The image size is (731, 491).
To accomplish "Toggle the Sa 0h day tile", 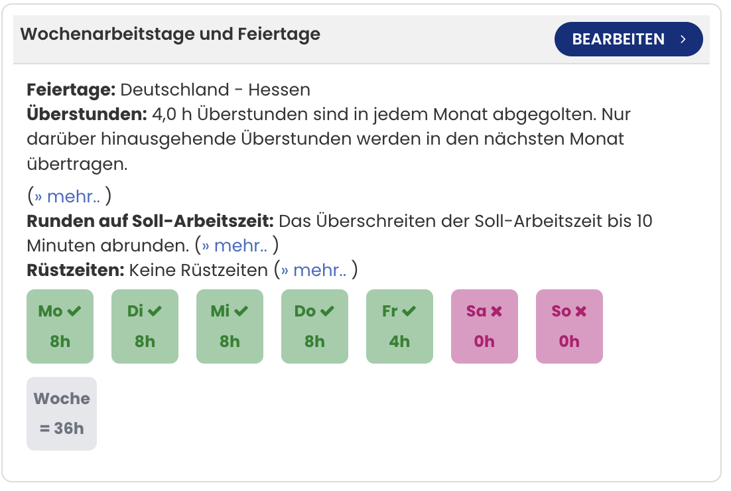I will click(484, 326).
